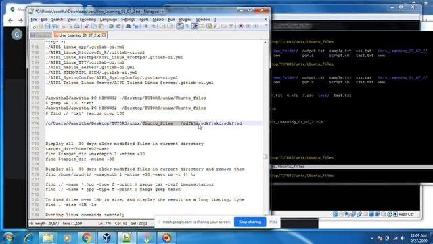Open the View menu
This screenshot has width=433, height=244.
[x=71, y=20]
